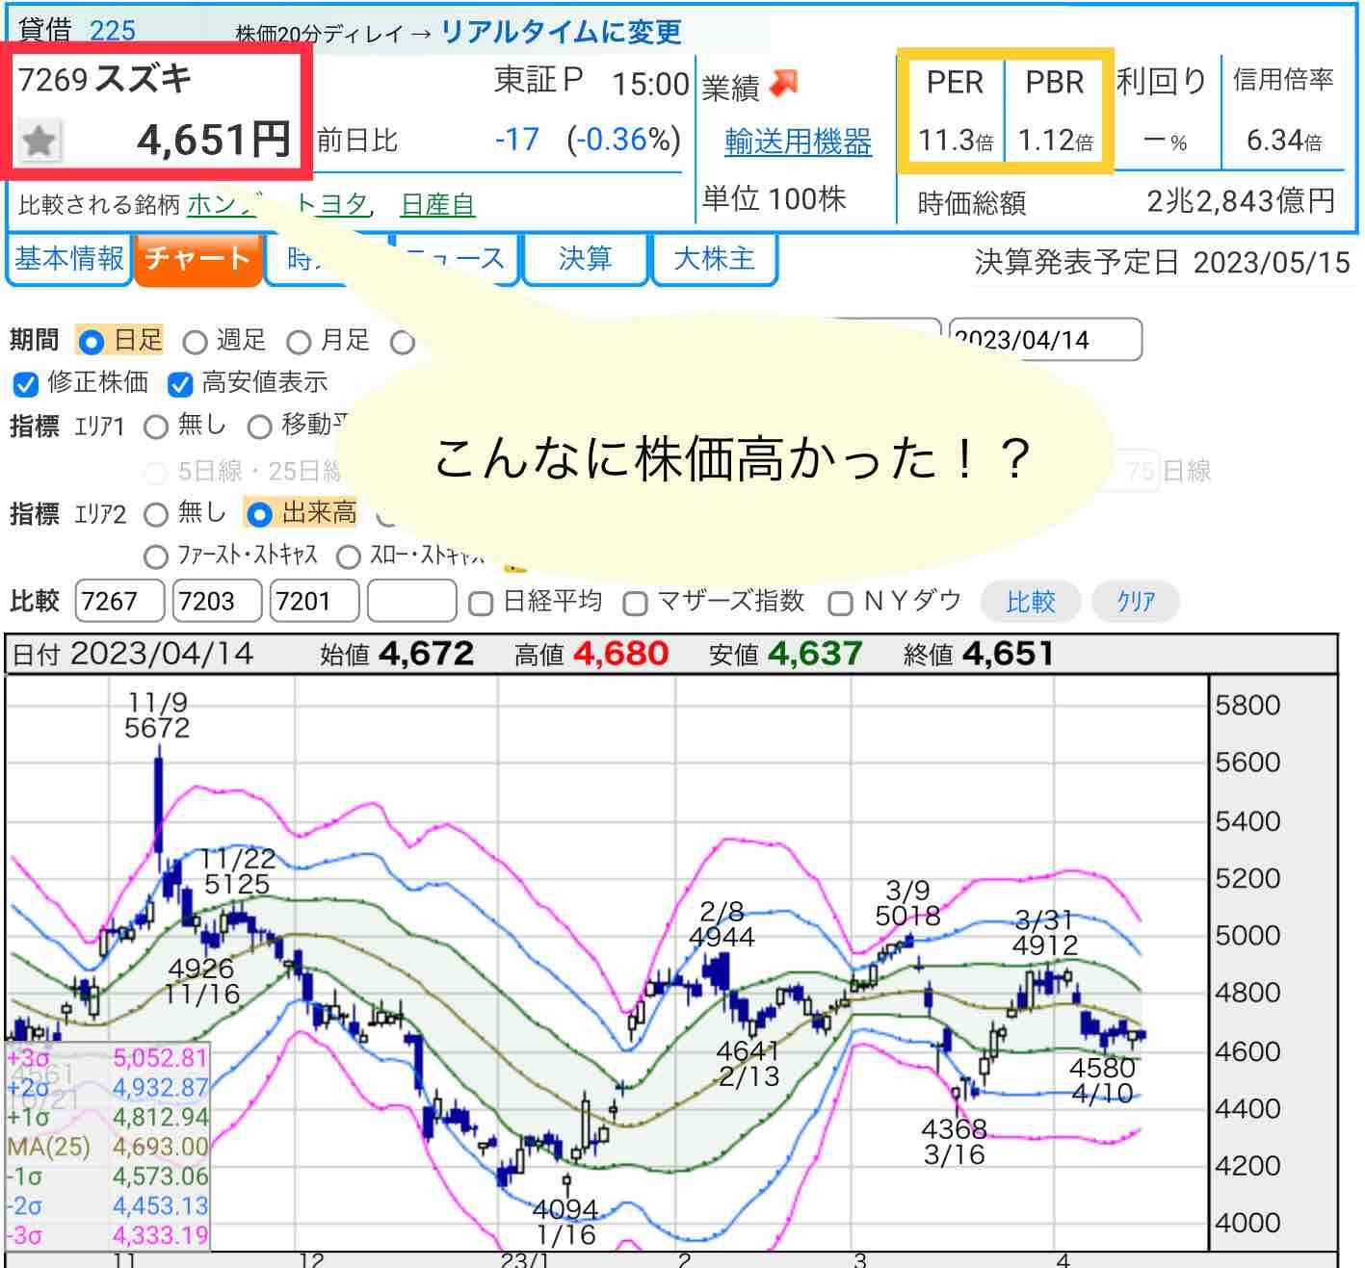
Task: Click the 比較 button
Action: (x=1031, y=602)
